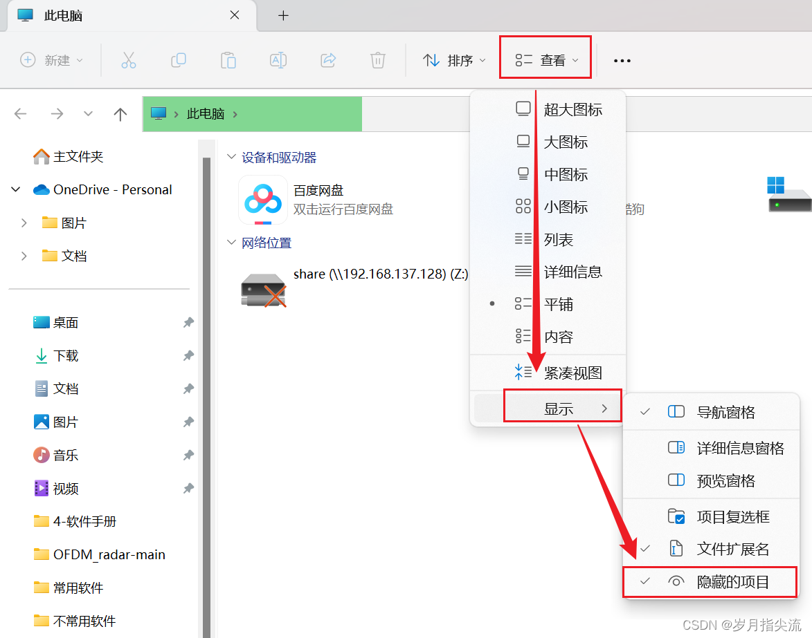
Task: Collapse the OneDrive - Personal tree node
Action: coord(16,190)
